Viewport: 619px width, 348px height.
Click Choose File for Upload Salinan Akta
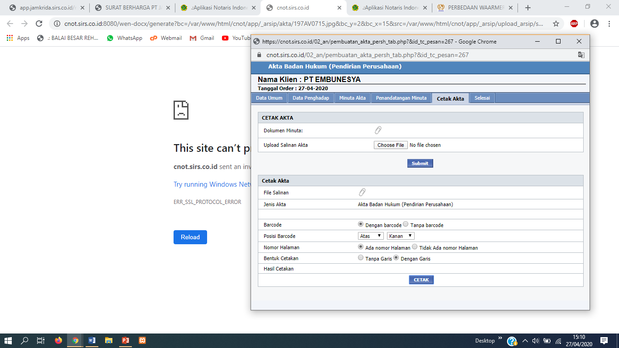click(391, 145)
